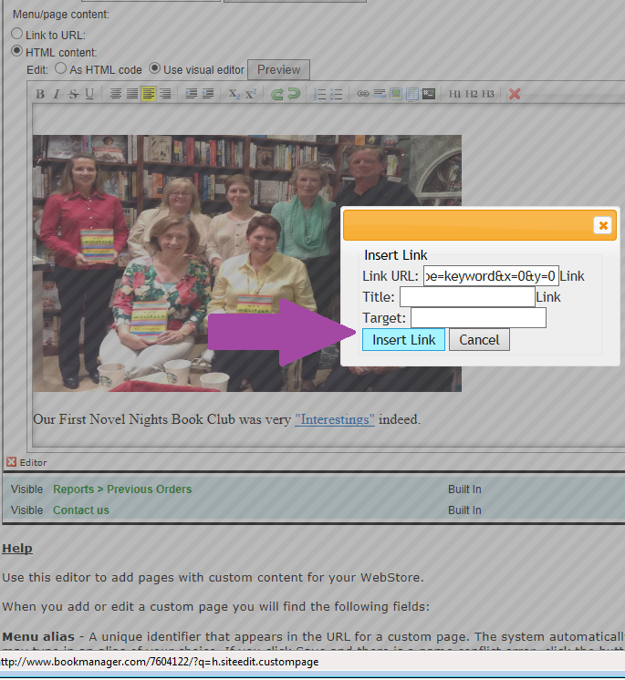Toggle bold formatting in editor toolbar
The width and height of the screenshot is (625, 680).
pyautogui.click(x=40, y=94)
